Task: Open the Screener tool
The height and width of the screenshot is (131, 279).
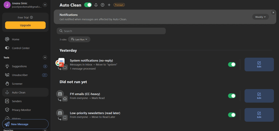Action: [25, 84]
